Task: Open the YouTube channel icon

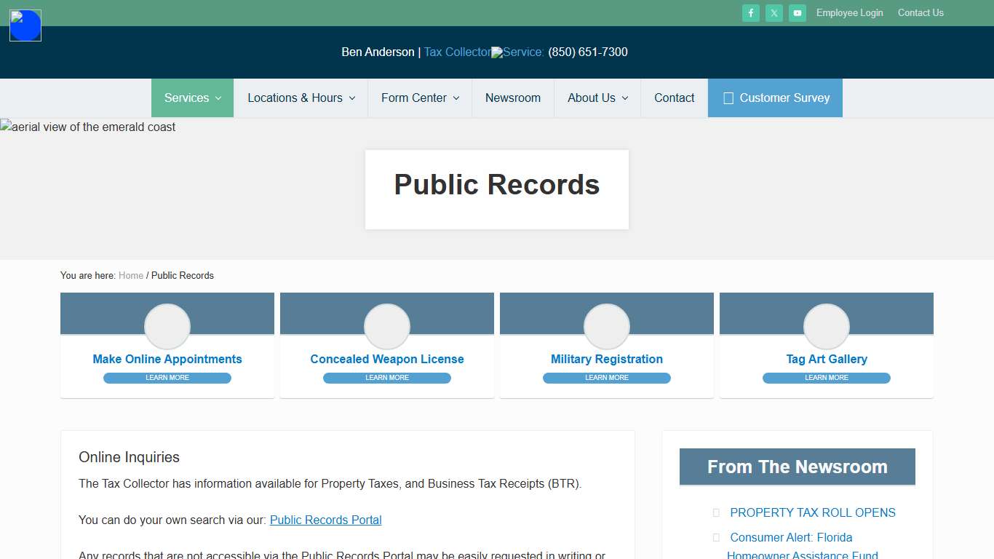Action: [797, 12]
